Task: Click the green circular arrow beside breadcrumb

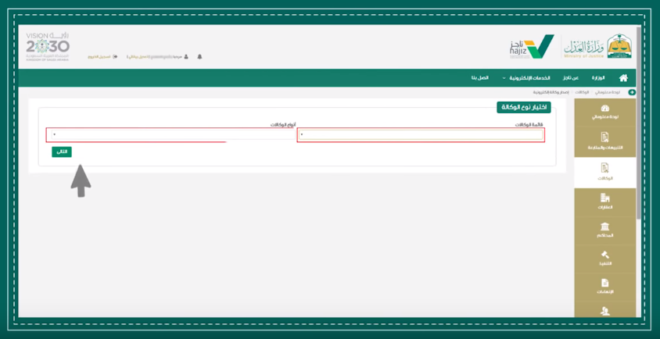Action: pos(632,92)
